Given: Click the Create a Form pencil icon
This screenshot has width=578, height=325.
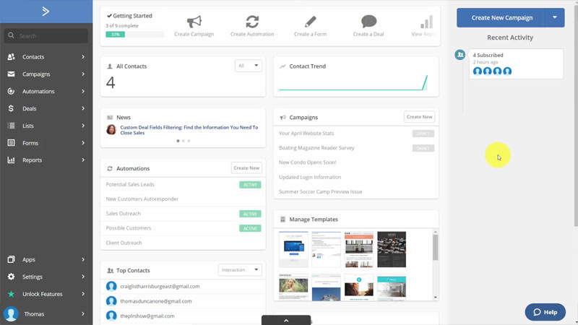Looking at the screenshot, I should coord(311,21).
